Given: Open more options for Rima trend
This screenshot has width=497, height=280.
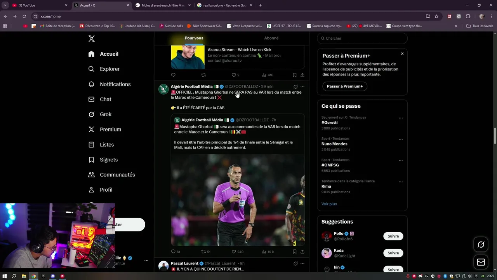Looking at the screenshot, I should [x=401, y=182].
